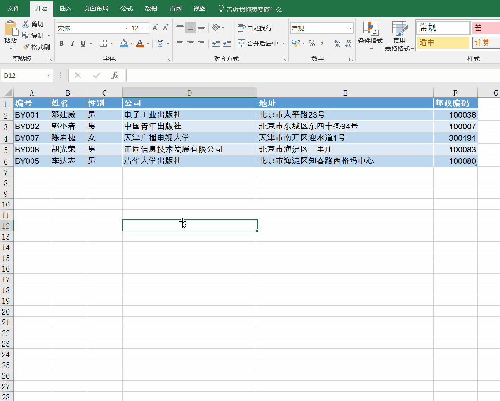Center text horizontally
500x401 pixels.
191,43
